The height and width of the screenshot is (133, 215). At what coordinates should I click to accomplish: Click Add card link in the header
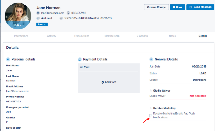coord(46,18)
